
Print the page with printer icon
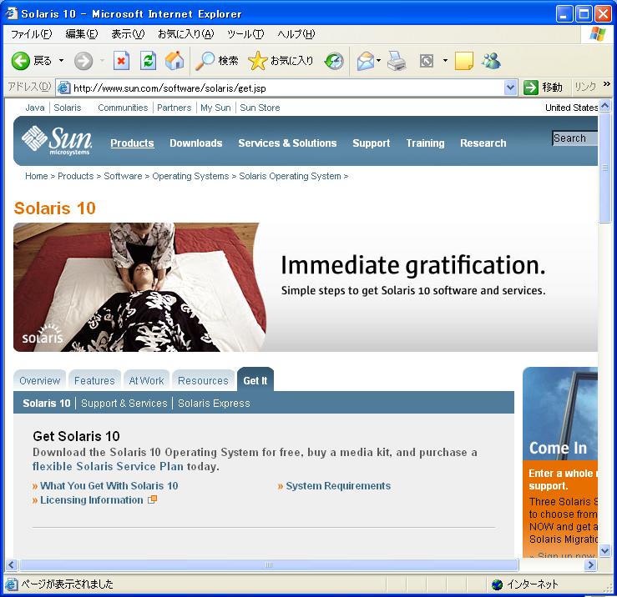coord(397,61)
